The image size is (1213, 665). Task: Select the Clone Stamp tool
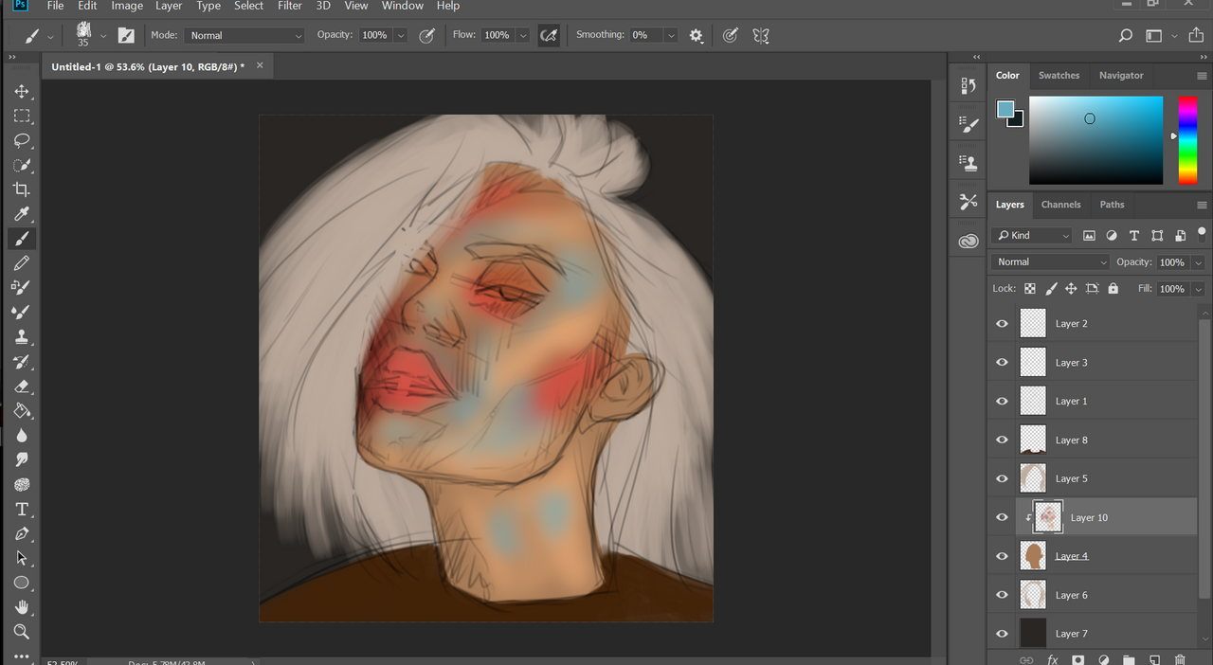pos(21,337)
